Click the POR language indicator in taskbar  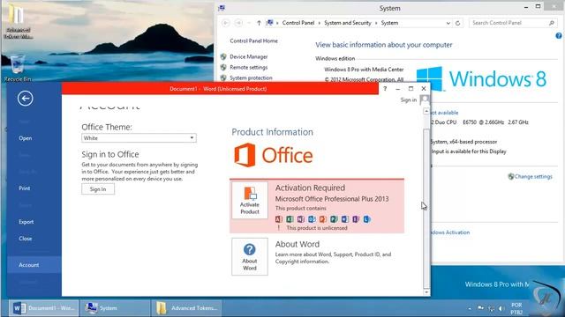tap(516, 306)
